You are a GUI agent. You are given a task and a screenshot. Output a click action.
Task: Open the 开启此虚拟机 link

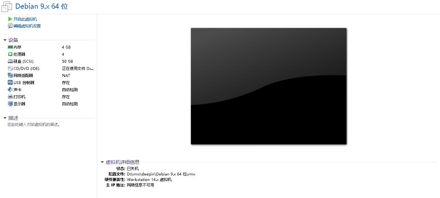(x=25, y=19)
